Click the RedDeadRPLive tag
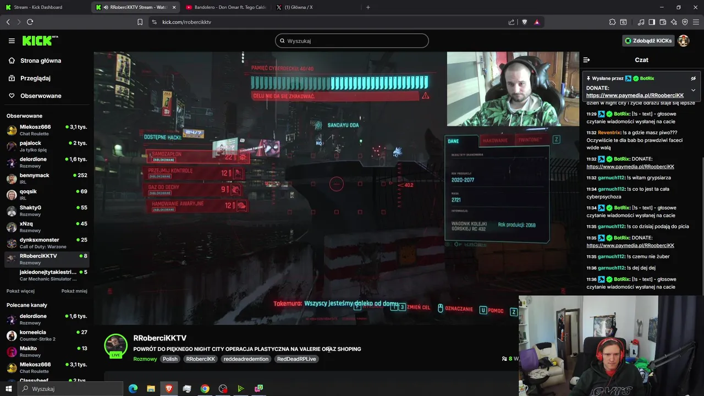This screenshot has width=704, height=396. point(296,359)
